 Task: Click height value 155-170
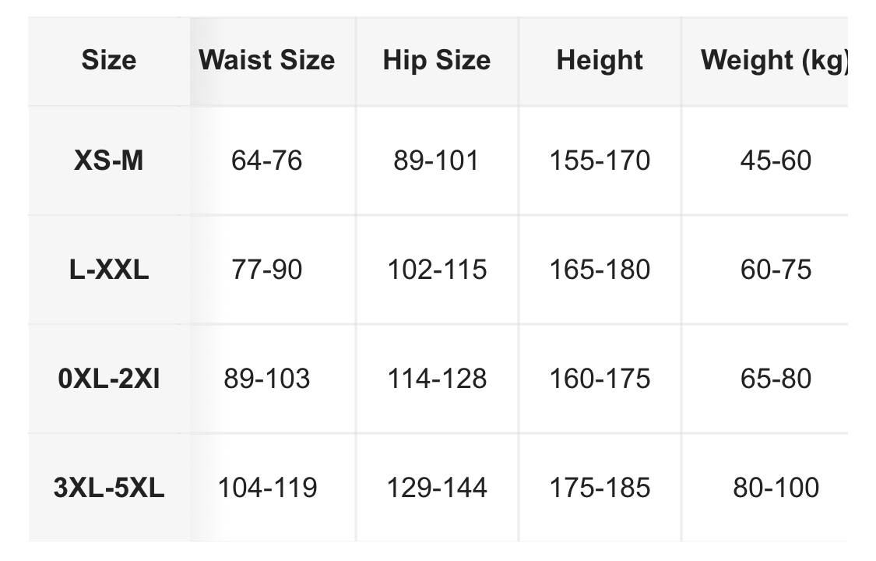point(600,161)
